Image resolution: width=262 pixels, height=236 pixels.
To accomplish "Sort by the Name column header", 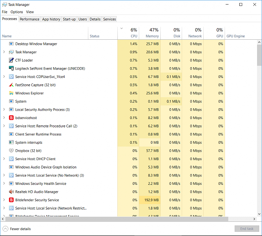I will (x=44, y=33).
